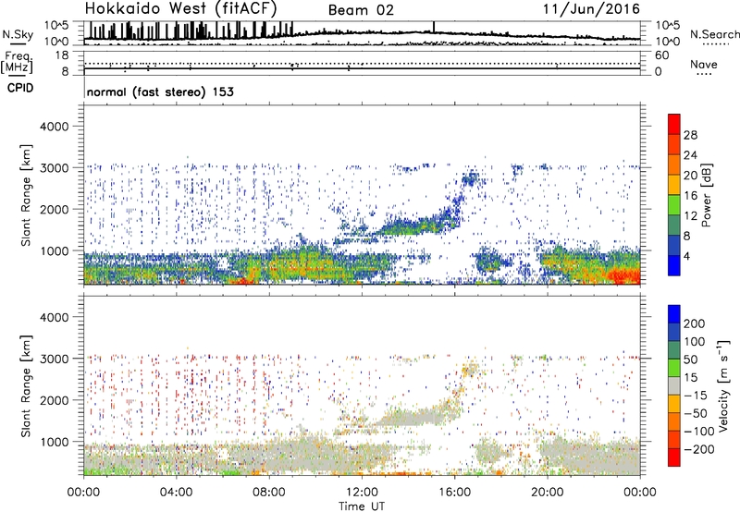
Task: Click the '16:00' time tick label
Action: click(454, 493)
